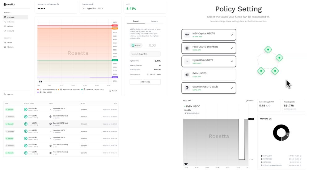Click the Date column header

[x=115, y=104]
